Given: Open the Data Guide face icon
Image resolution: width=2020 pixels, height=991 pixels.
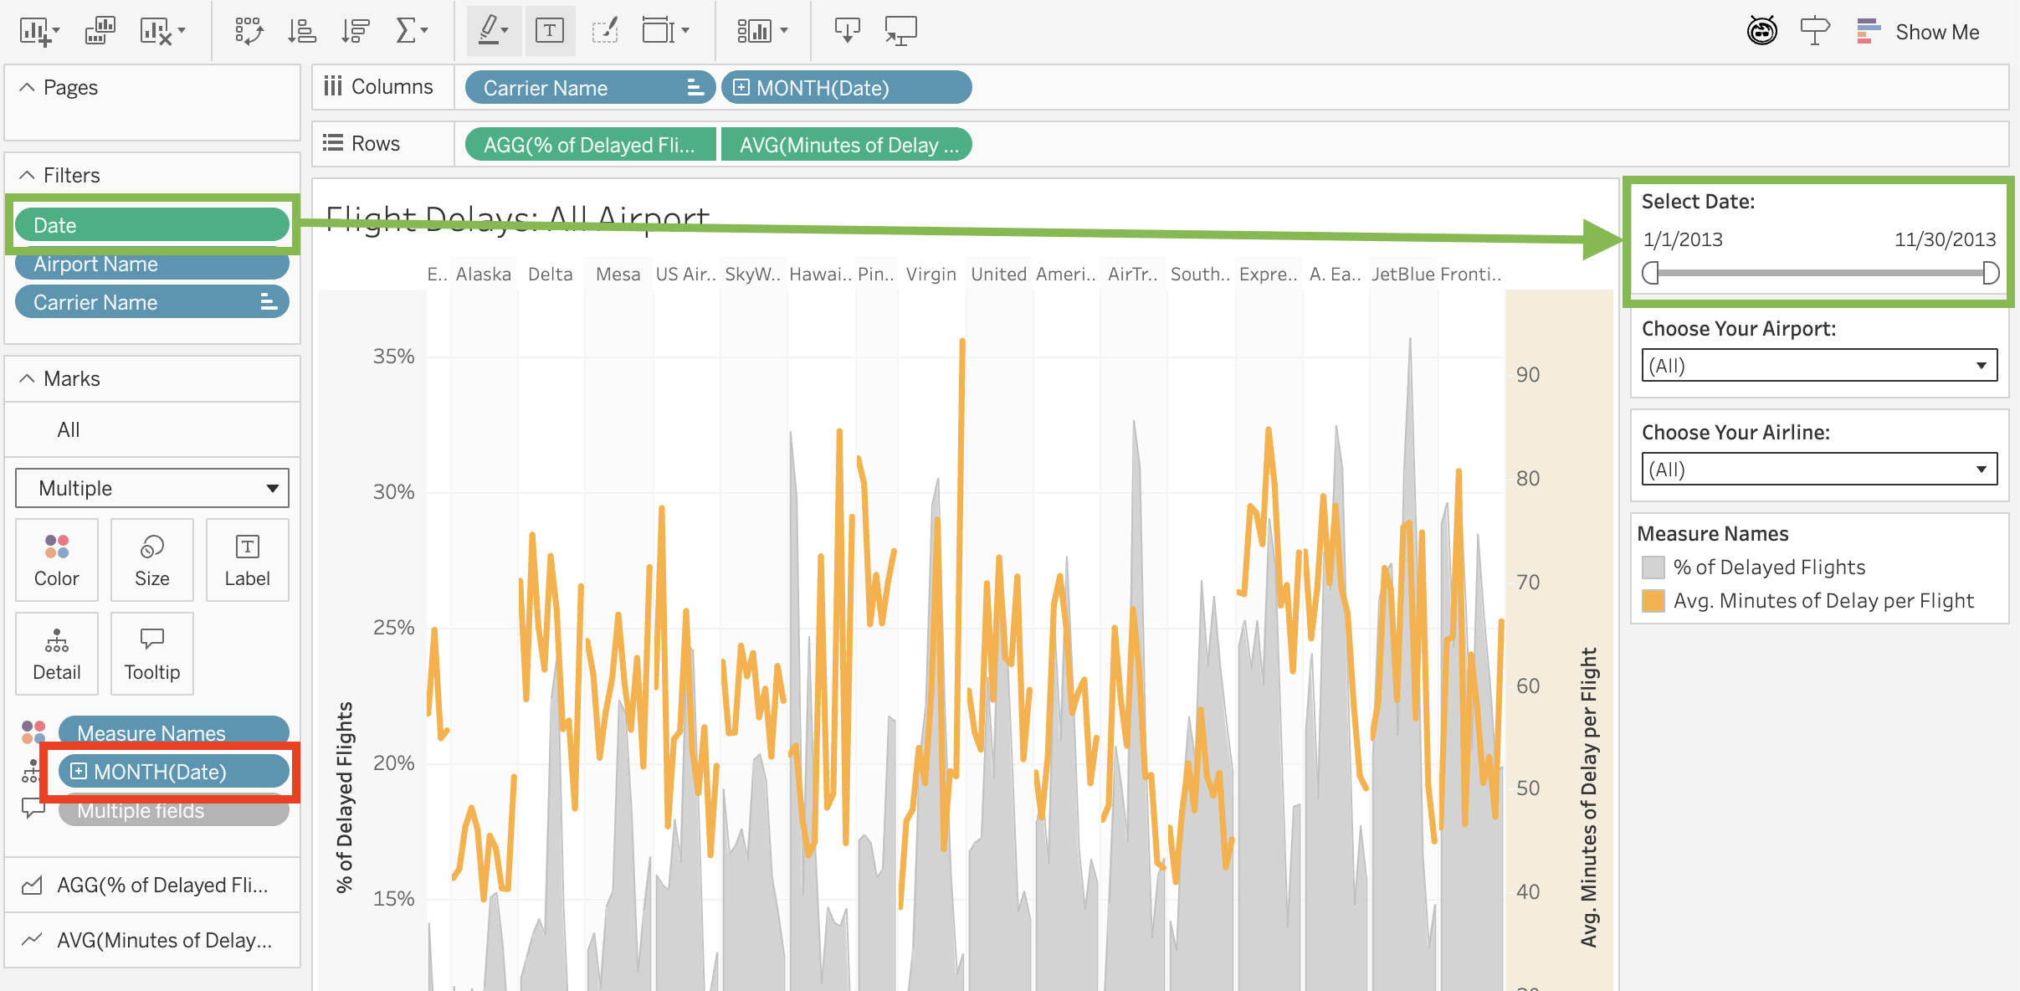Looking at the screenshot, I should (1761, 32).
